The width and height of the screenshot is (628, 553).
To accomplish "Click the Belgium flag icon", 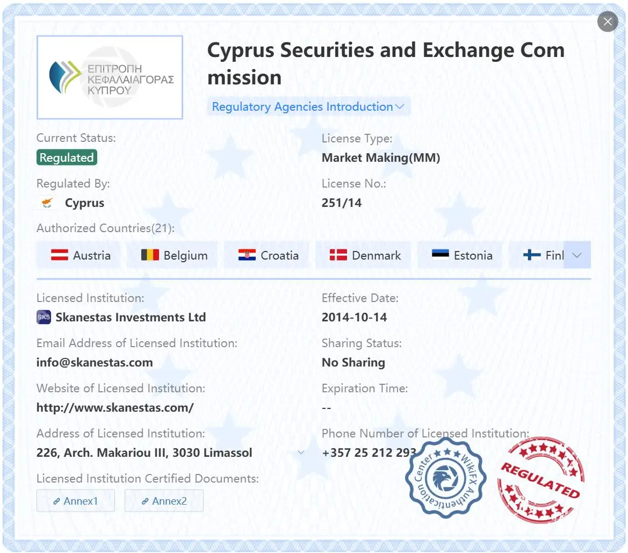I will (150, 255).
